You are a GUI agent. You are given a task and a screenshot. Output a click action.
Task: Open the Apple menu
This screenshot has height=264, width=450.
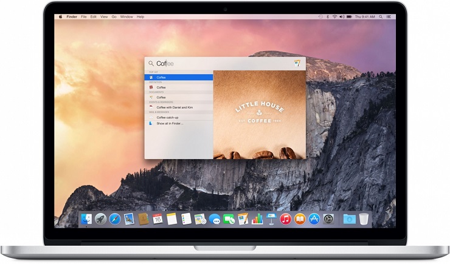[x=61, y=17]
